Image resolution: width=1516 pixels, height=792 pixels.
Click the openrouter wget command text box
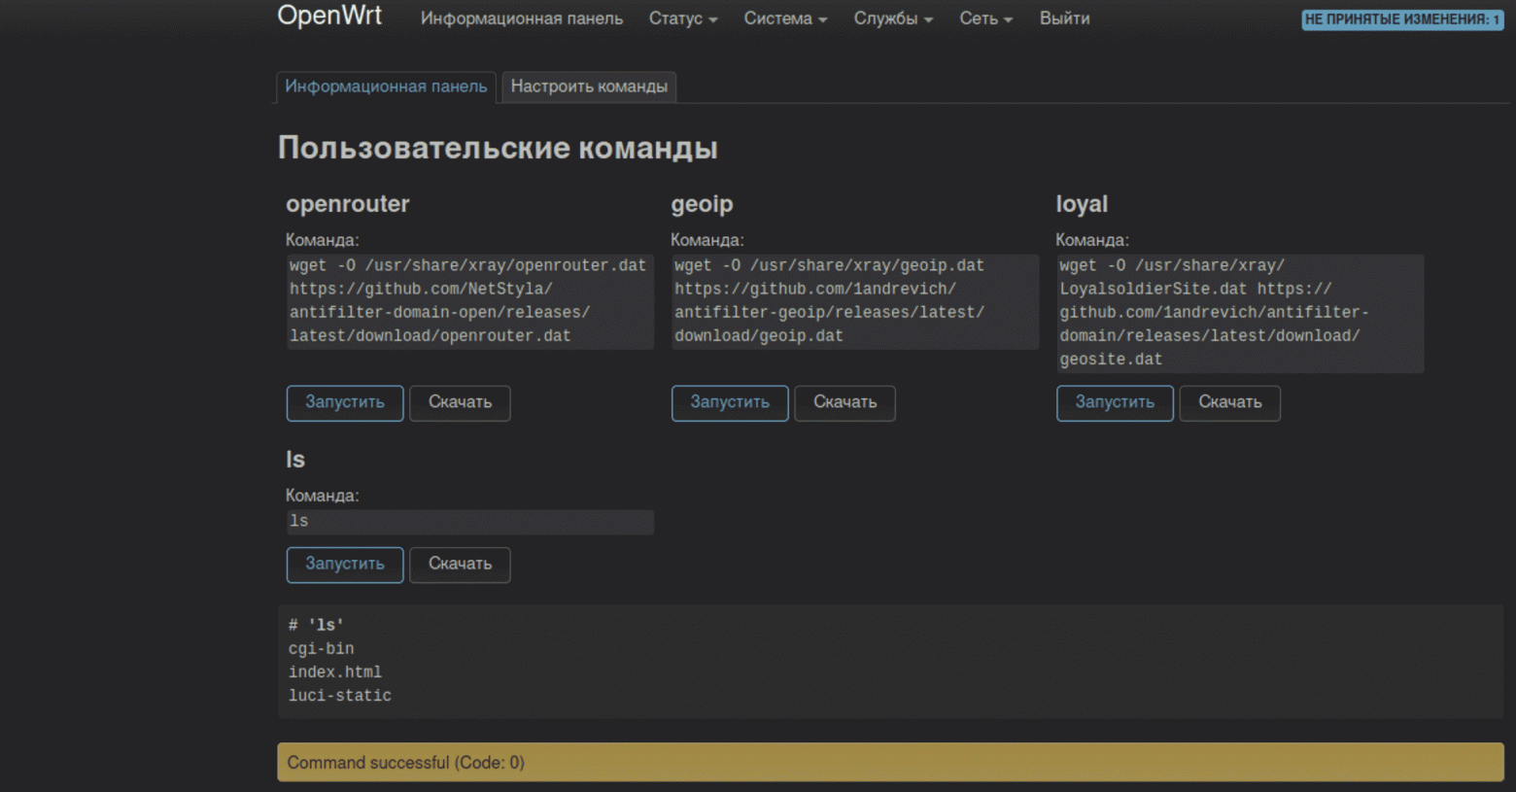[469, 301]
